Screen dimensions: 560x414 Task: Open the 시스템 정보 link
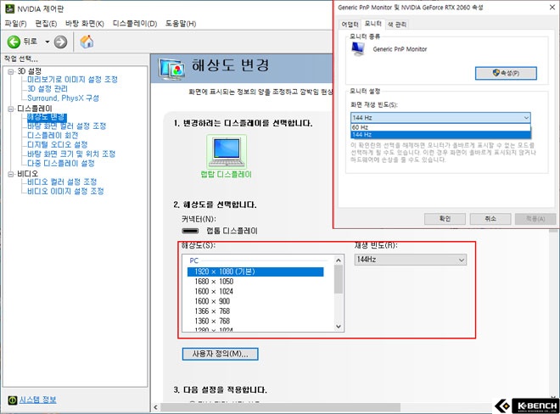pyautogui.click(x=38, y=400)
